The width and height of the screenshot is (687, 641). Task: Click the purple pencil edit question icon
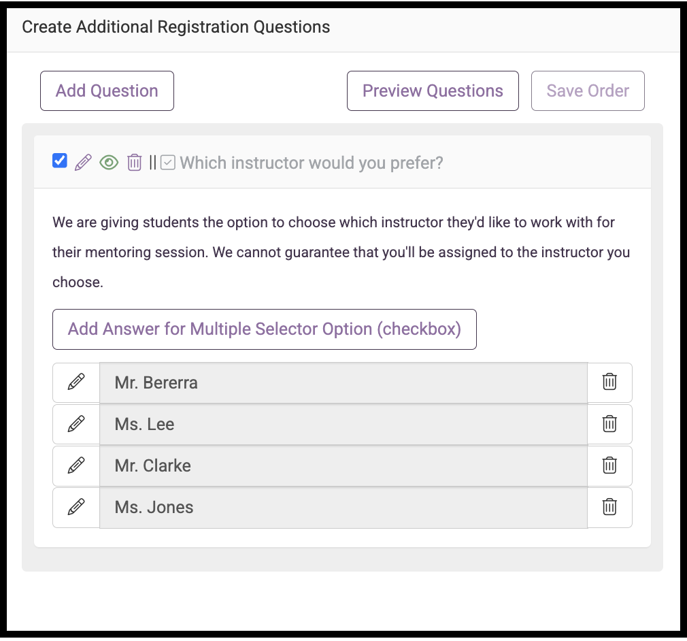83,162
